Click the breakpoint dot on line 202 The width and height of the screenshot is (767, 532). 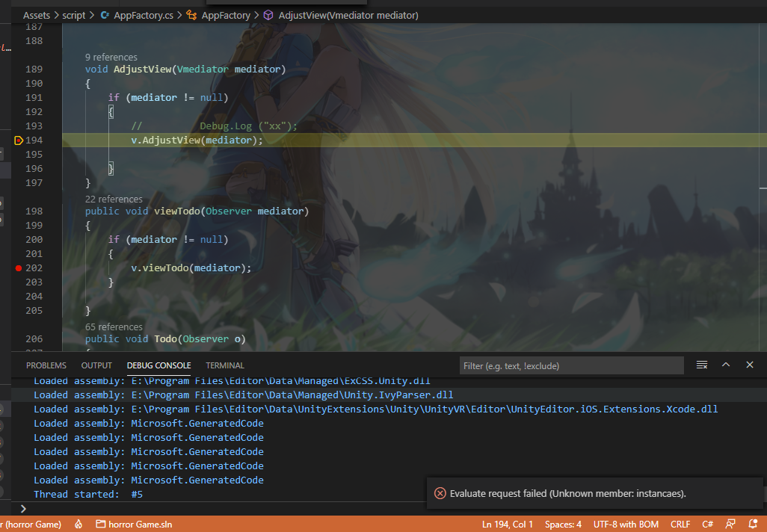[x=19, y=268]
